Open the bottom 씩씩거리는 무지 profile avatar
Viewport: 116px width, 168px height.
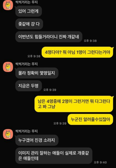[8, 134]
